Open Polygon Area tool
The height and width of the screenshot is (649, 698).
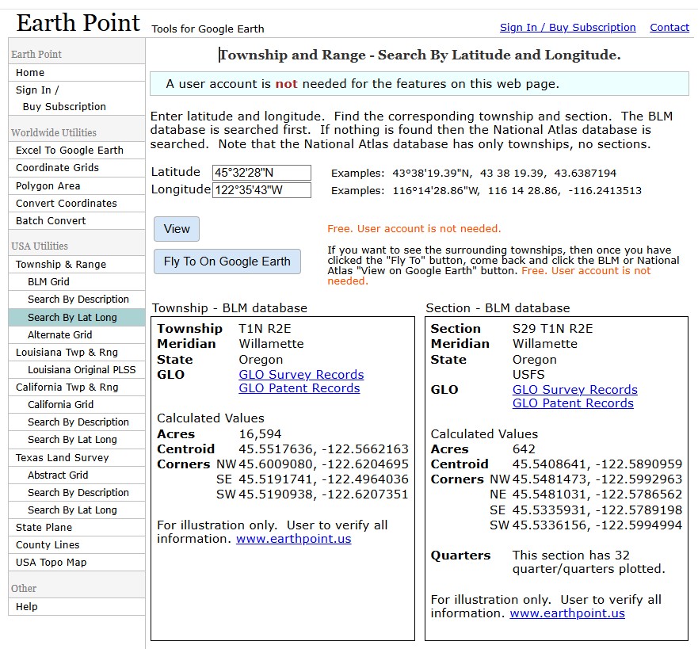48,185
